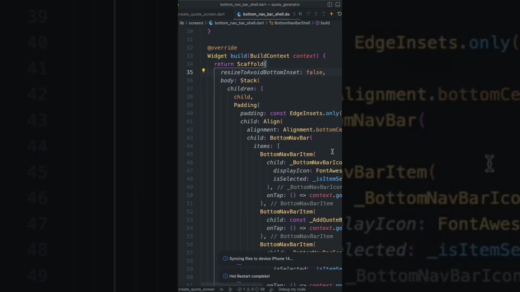Click padding: const EdgeInsets.only on line 40

coord(290,113)
